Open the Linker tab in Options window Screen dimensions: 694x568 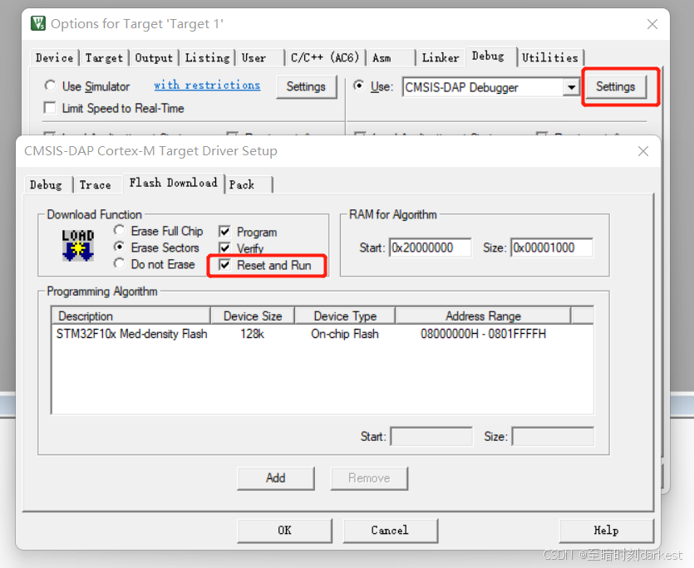coord(441,57)
